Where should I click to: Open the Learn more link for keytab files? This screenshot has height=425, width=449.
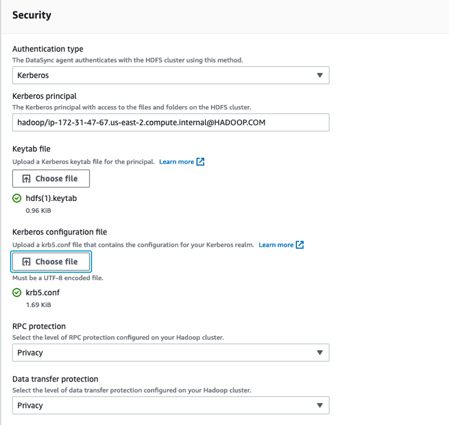click(x=178, y=161)
